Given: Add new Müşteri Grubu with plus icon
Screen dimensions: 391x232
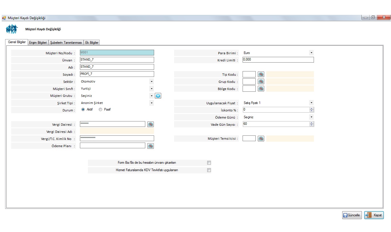Looking at the screenshot, I should pos(158,96).
